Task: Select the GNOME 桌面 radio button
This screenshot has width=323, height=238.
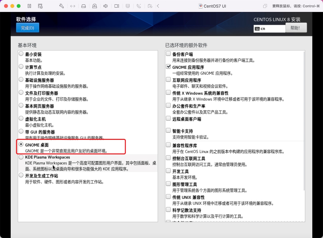Action: click(x=21, y=145)
